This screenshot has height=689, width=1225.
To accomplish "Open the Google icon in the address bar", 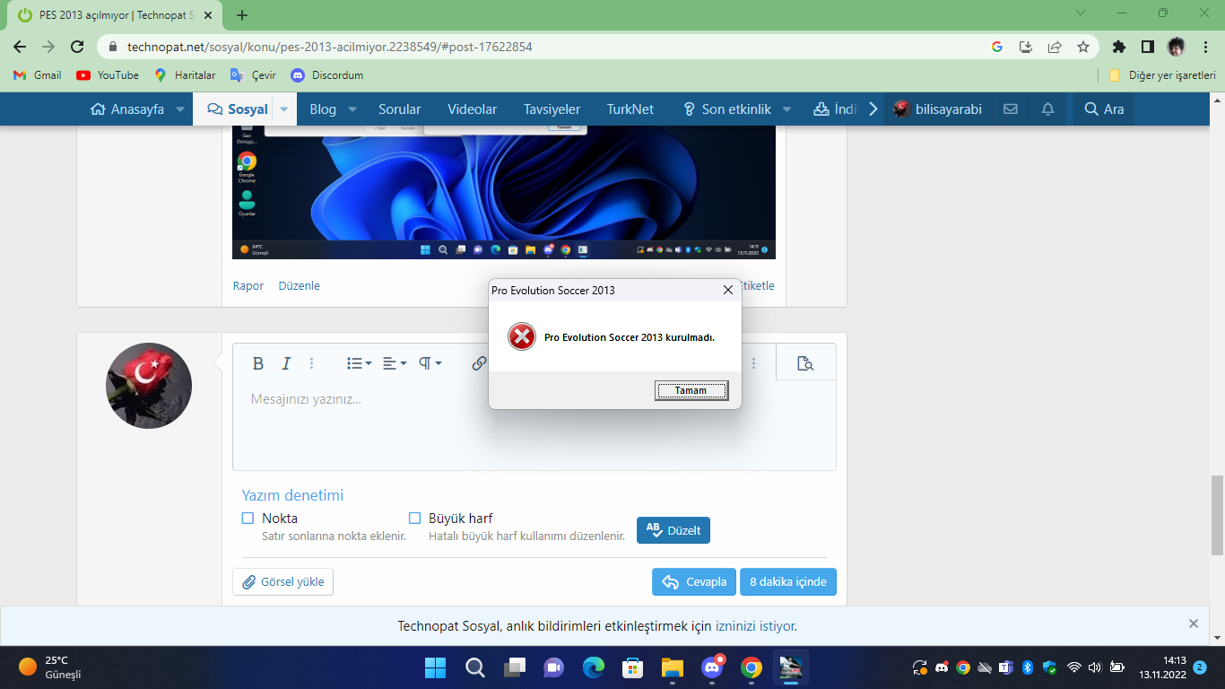I will 997,47.
